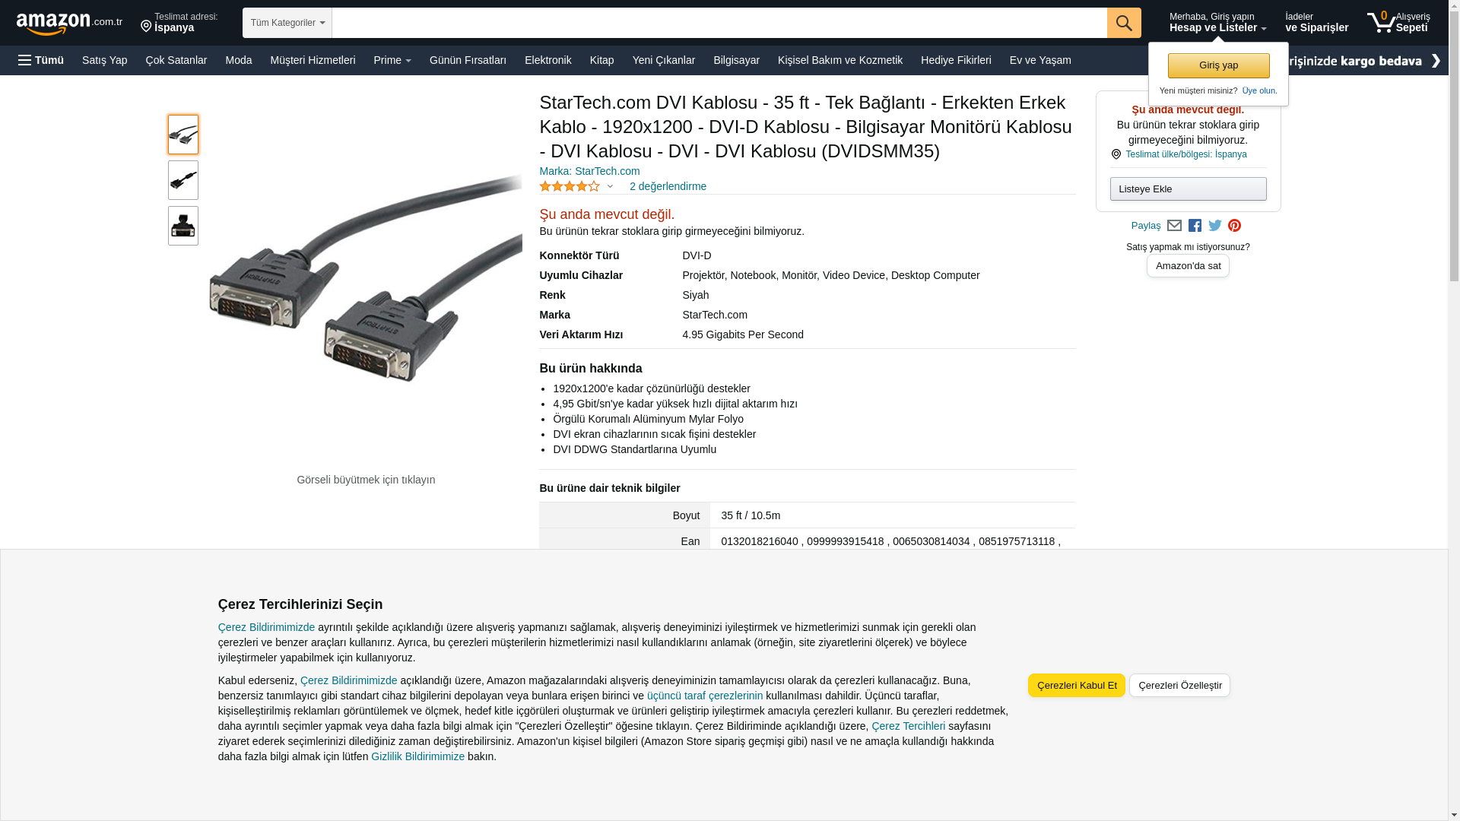This screenshot has height=821, width=1460.
Task: Focus the Amazon search text field
Action: pos(719,23)
